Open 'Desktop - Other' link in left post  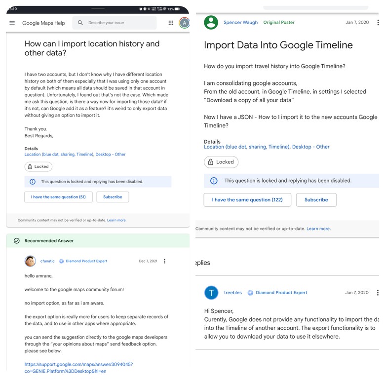(x=111, y=154)
